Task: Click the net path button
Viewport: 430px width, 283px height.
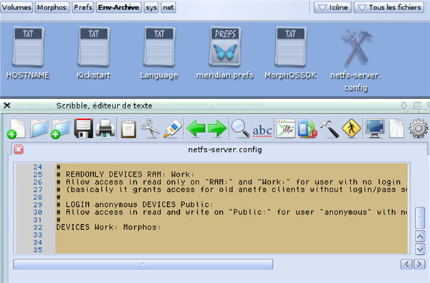Action: click(x=168, y=7)
